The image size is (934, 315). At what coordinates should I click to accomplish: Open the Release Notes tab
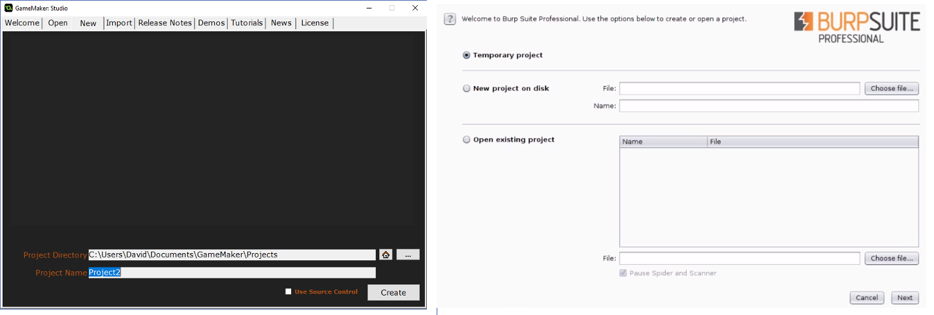165,23
